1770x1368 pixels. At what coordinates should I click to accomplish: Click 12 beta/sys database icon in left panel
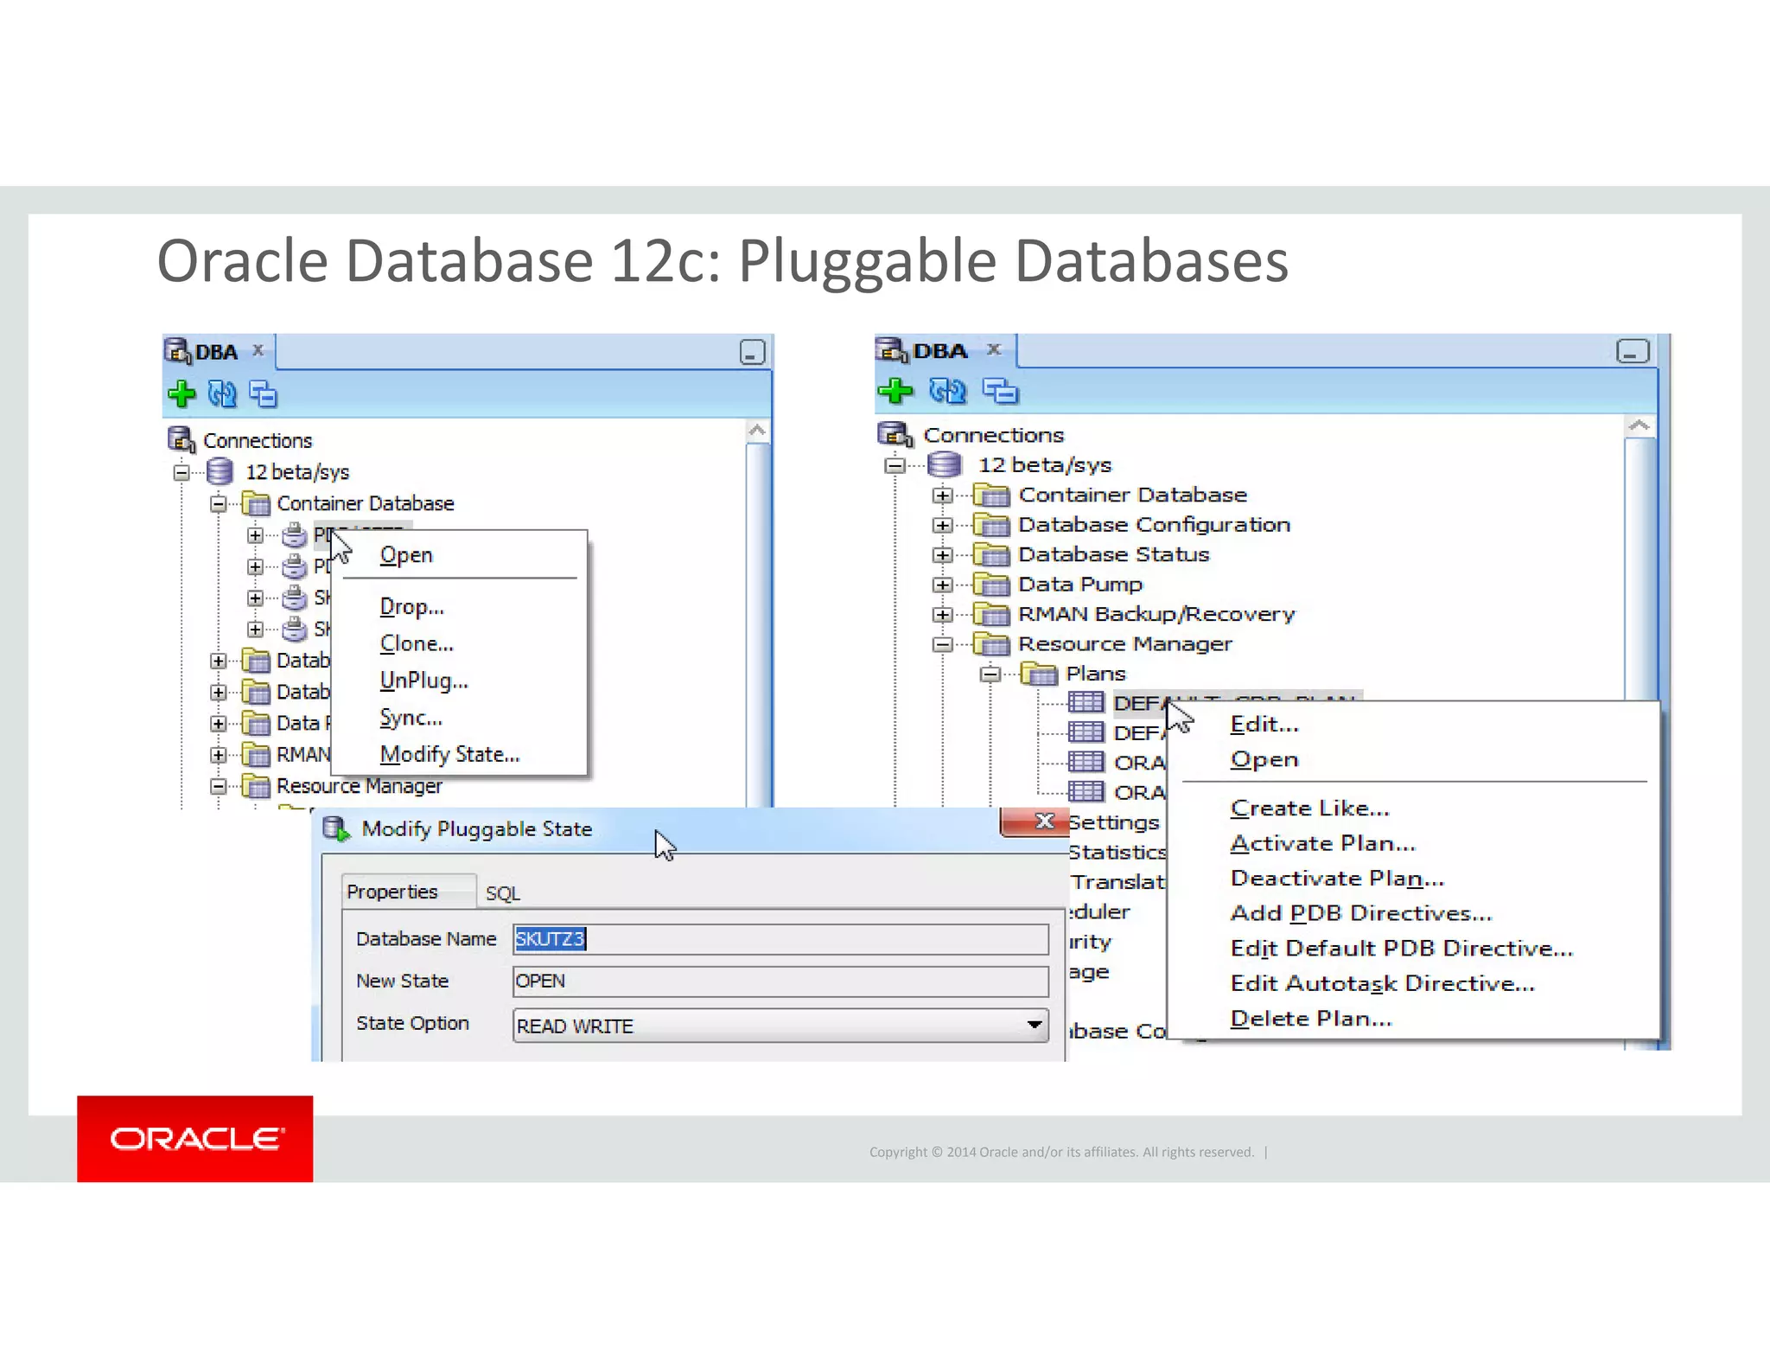click(220, 471)
